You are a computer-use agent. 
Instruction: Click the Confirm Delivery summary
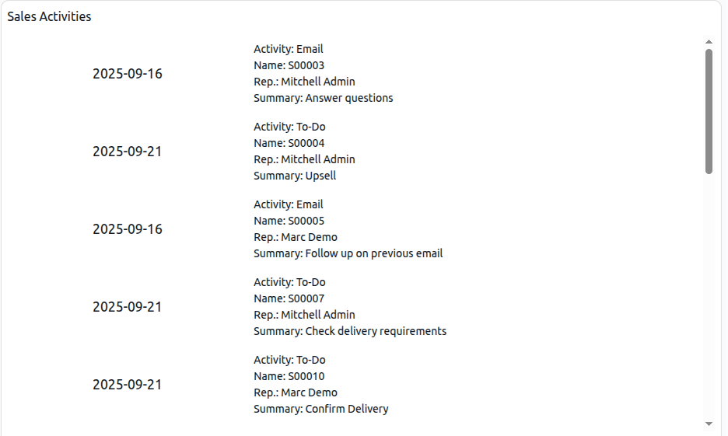pyautogui.click(x=321, y=409)
